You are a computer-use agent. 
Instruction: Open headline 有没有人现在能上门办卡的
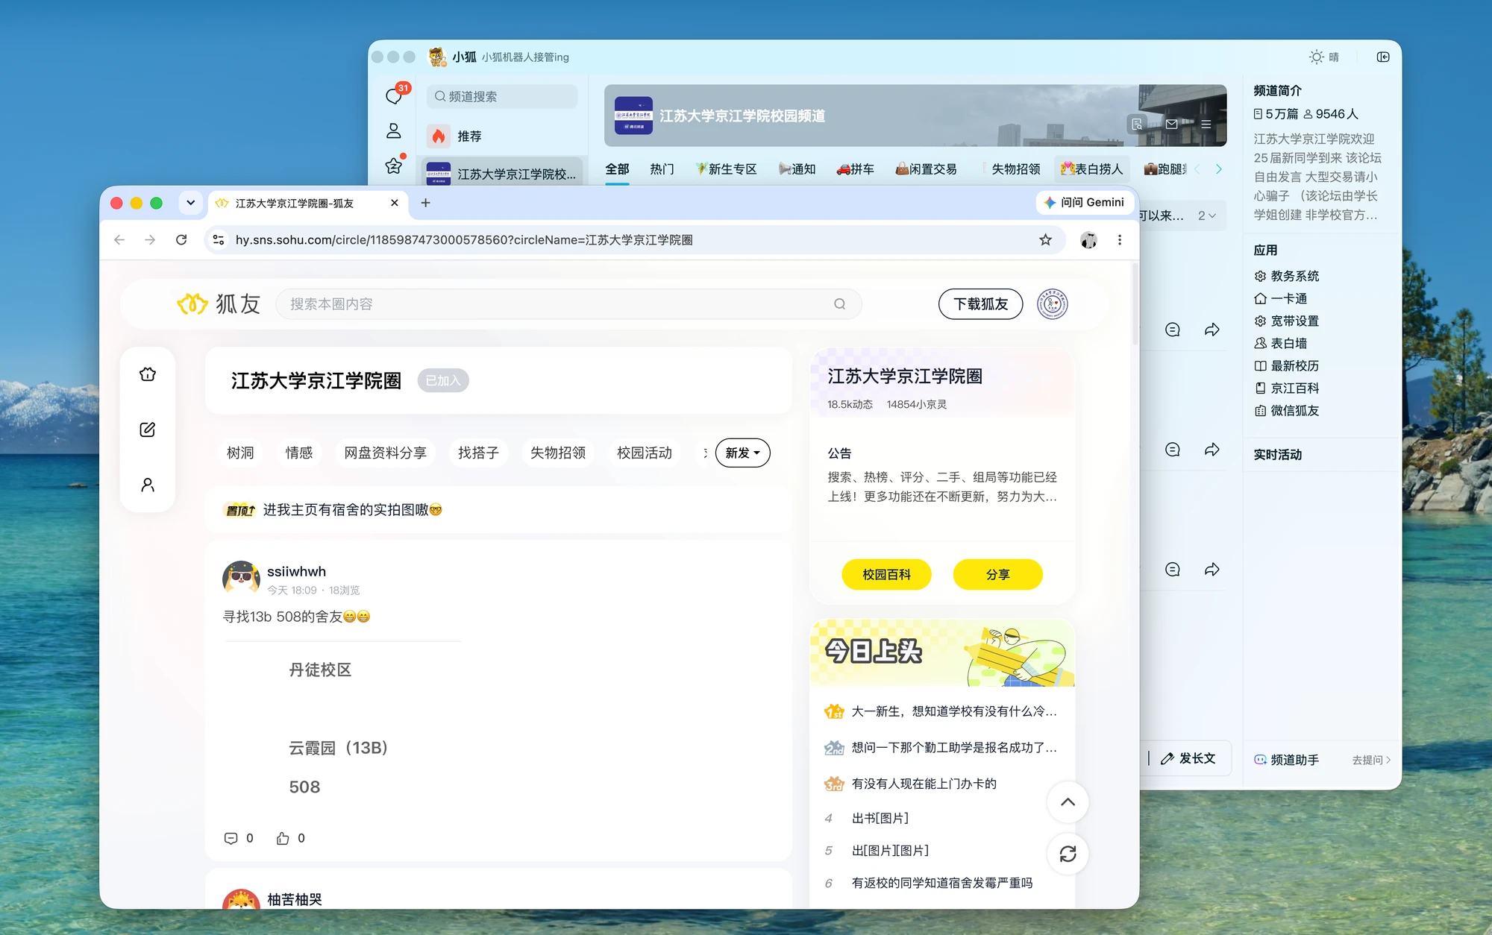point(924,784)
